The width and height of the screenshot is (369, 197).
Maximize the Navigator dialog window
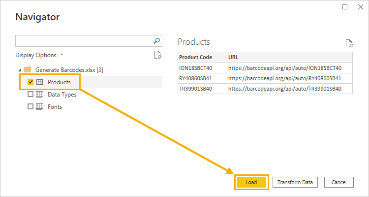click(345, 7)
